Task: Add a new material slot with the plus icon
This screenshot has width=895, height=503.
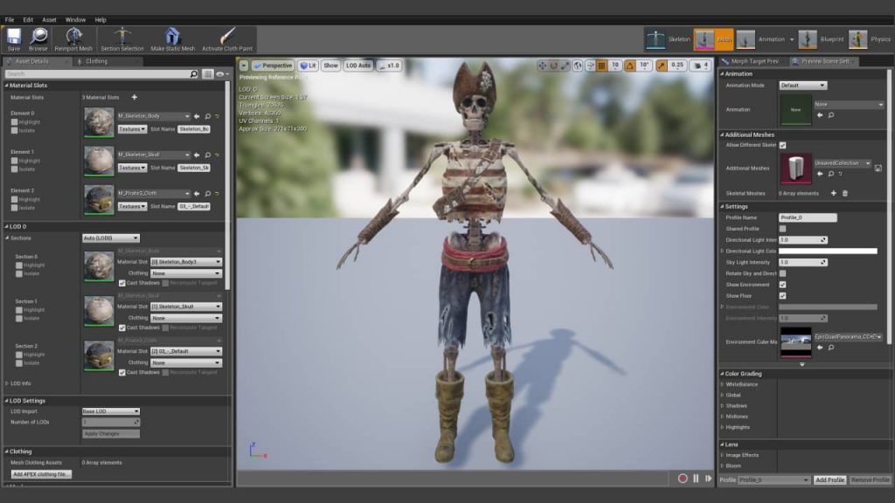Action: (x=134, y=98)
